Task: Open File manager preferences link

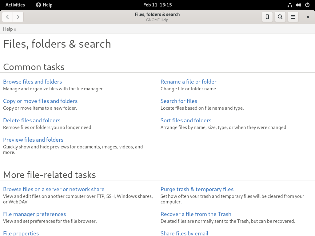Action: coord(34,214)
